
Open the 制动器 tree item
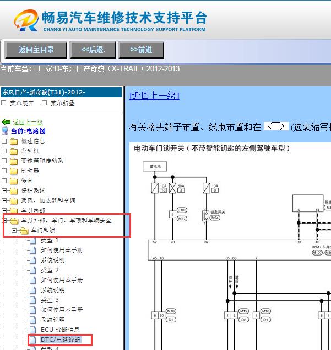coord(30,171)
